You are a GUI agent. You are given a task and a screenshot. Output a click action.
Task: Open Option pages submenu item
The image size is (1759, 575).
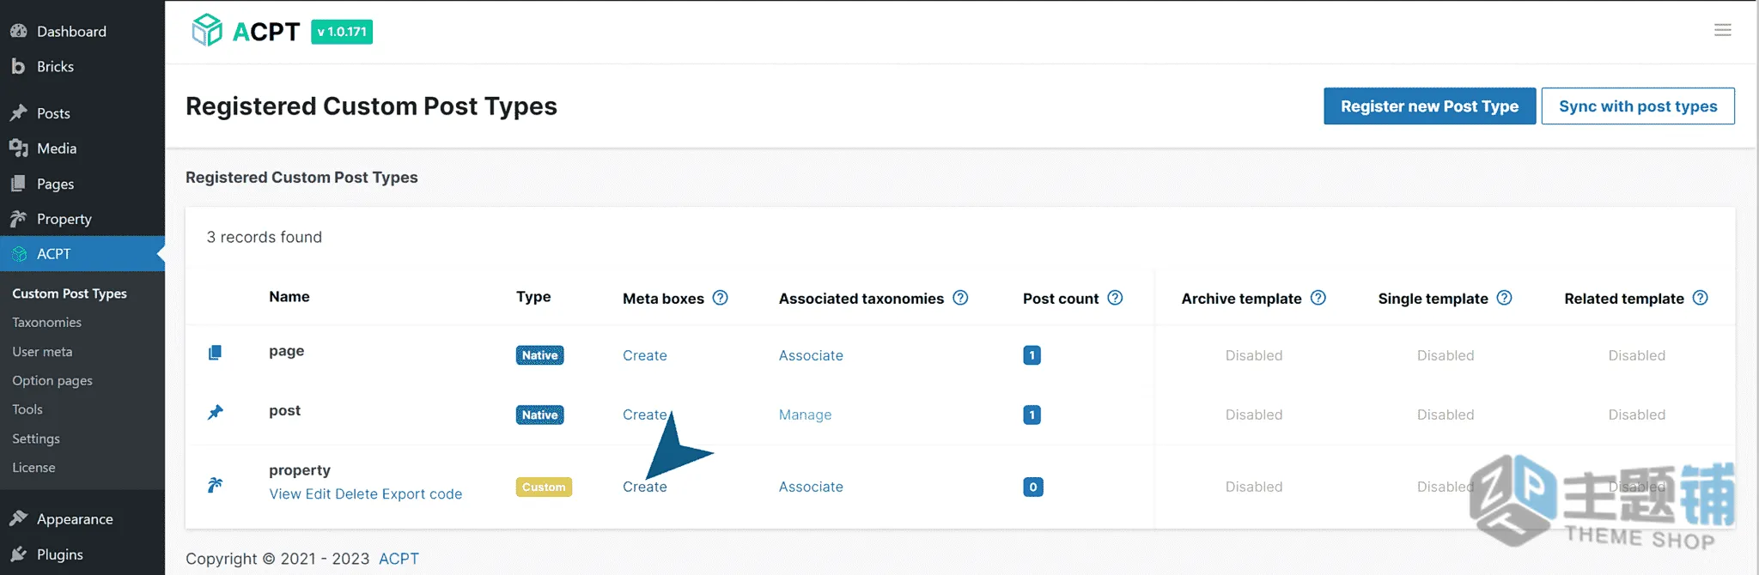pos(52,380)
